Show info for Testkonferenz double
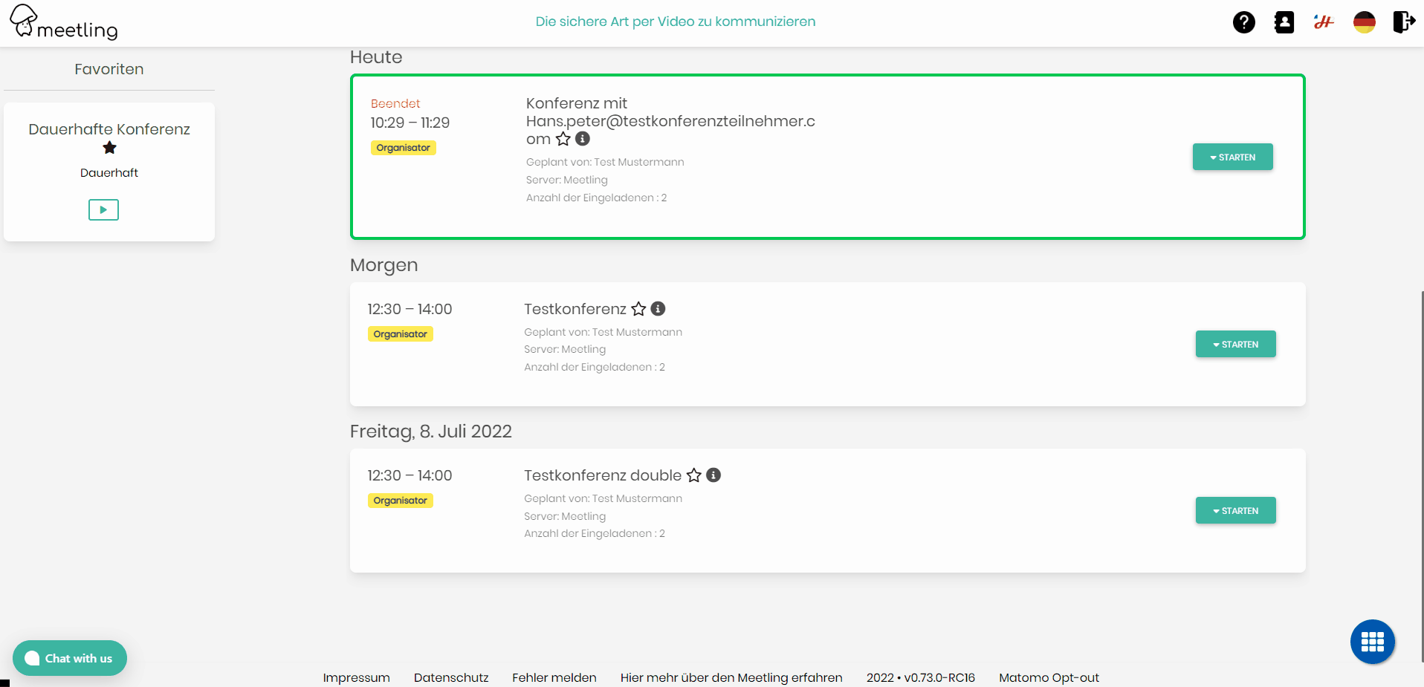The width and height of the screenshot is (1424, 687). click(713, 475)
